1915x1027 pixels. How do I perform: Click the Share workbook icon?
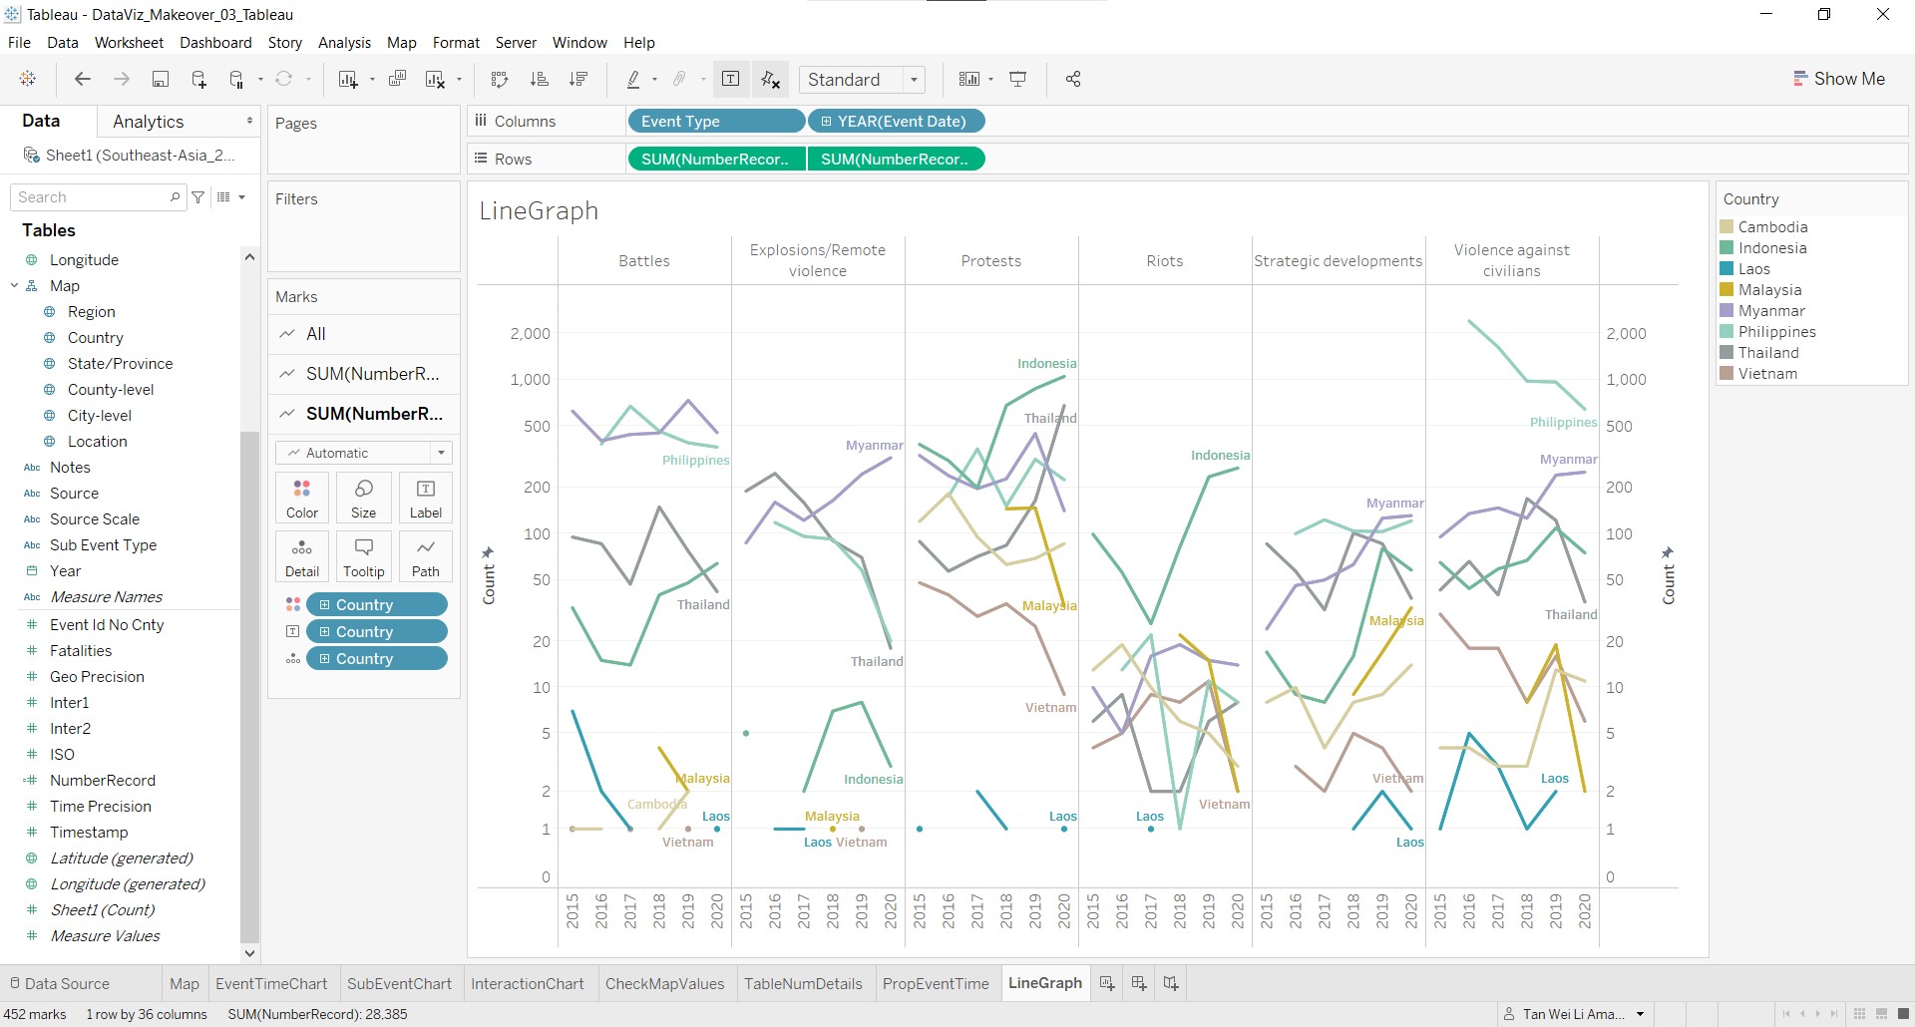(1073, 80)
